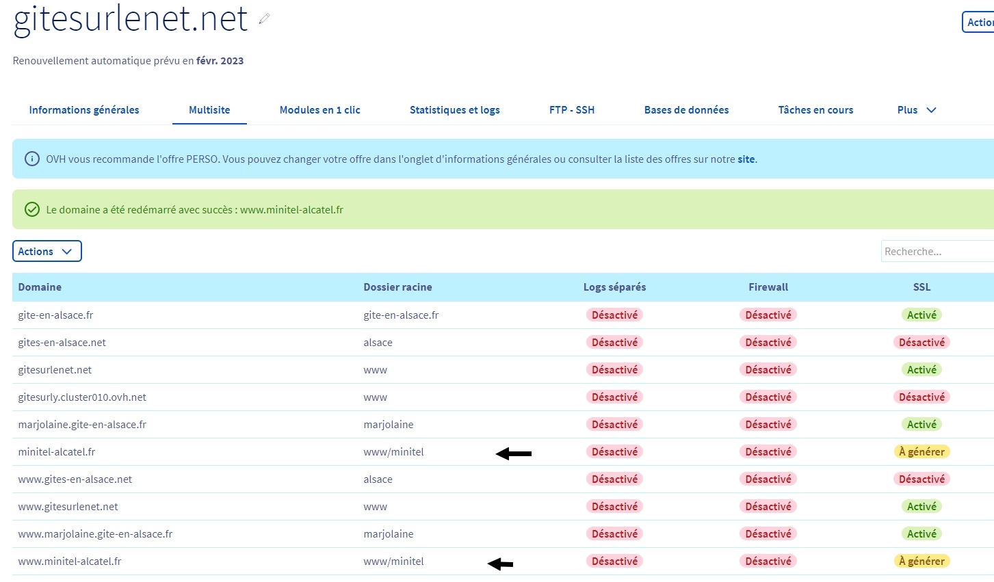The width and height of the screenshot is (994, 582).
Task: Expand the Plus menu in tab bar
Action: (916, 110)
